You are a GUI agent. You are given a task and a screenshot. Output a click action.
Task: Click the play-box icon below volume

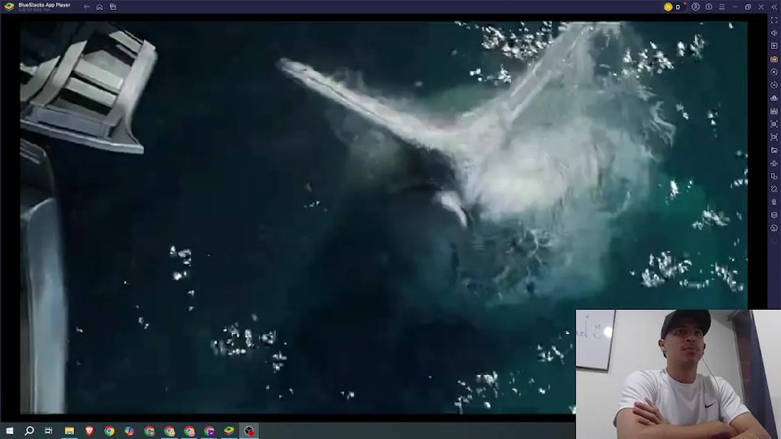tap(774, 46)
